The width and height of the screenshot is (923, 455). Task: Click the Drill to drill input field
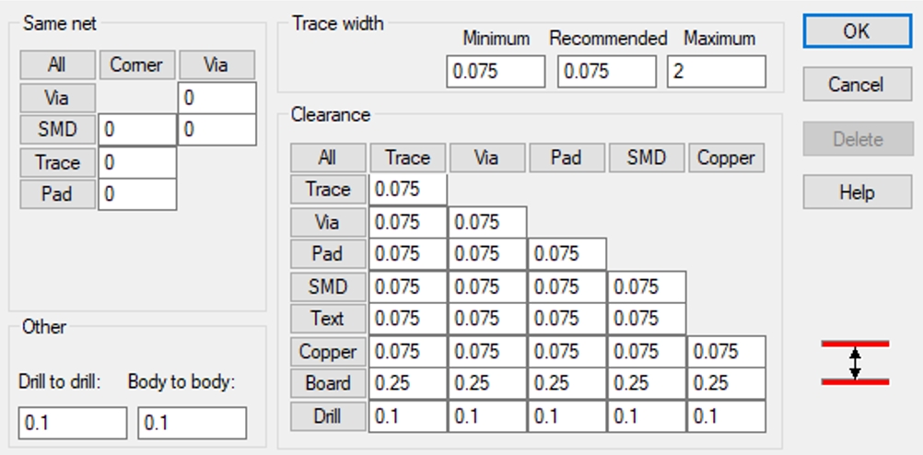72,423
